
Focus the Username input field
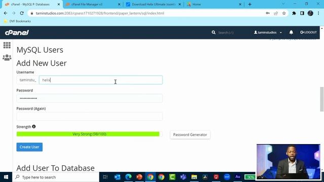[101, 80]
